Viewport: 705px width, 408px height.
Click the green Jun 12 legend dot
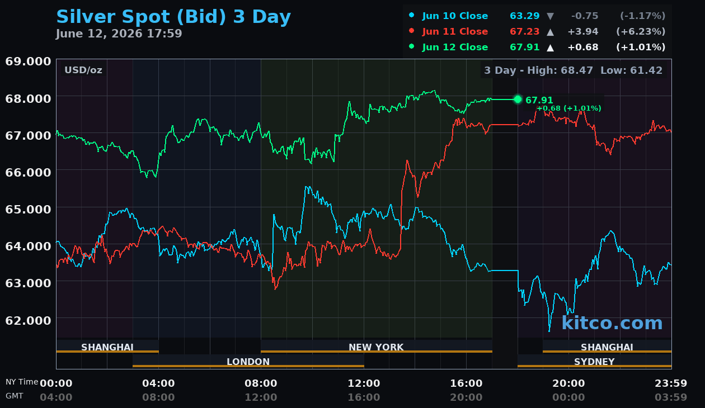(412, 47)
